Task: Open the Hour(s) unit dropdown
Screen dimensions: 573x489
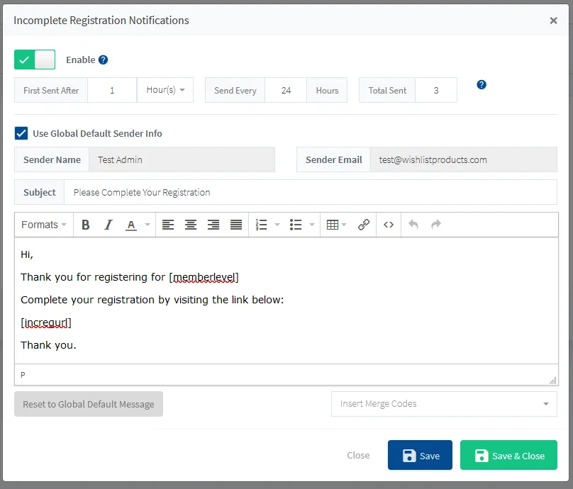Action: pos(165,90)
